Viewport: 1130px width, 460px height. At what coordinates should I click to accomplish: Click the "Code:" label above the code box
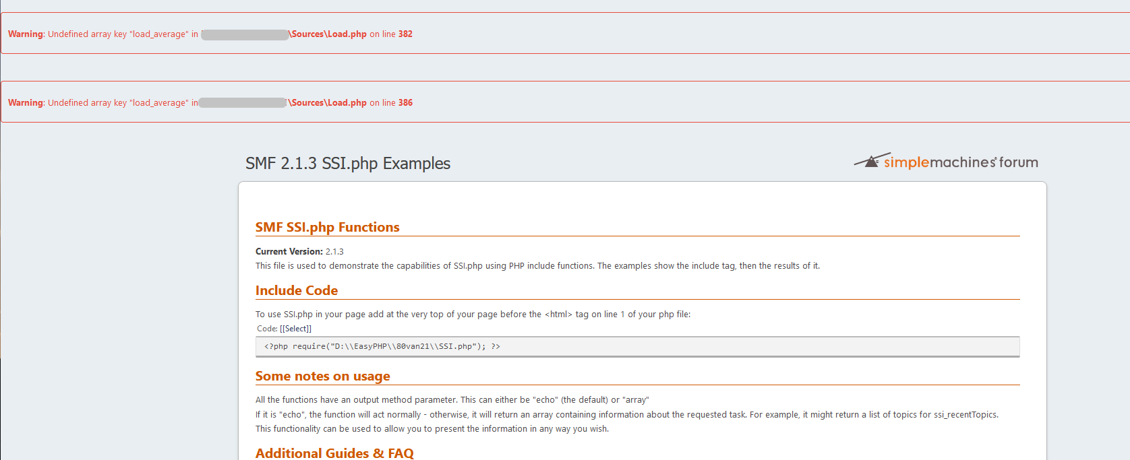pos(267,329)
